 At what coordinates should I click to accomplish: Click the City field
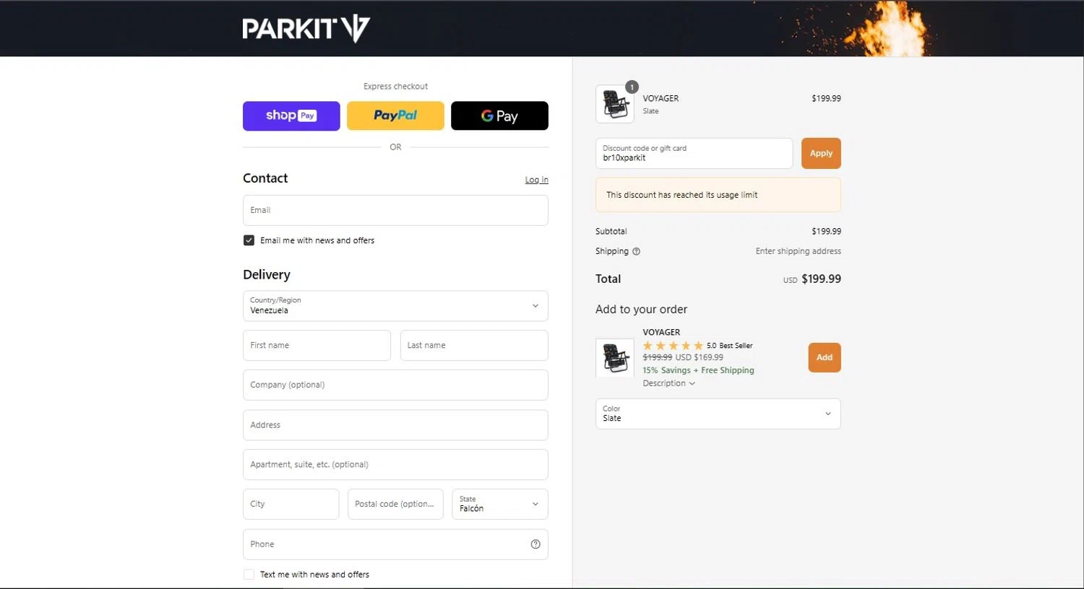tap(291, 505)
